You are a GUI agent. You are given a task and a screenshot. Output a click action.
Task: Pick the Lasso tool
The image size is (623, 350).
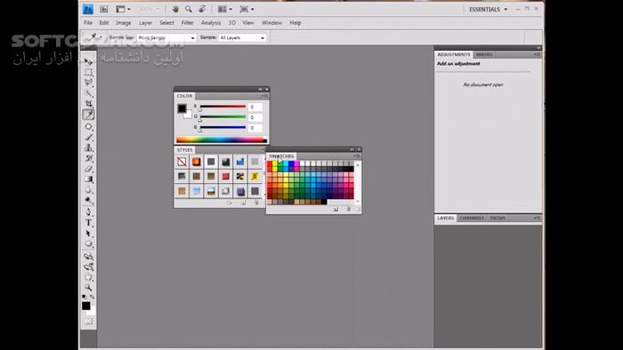click(89, 83)
